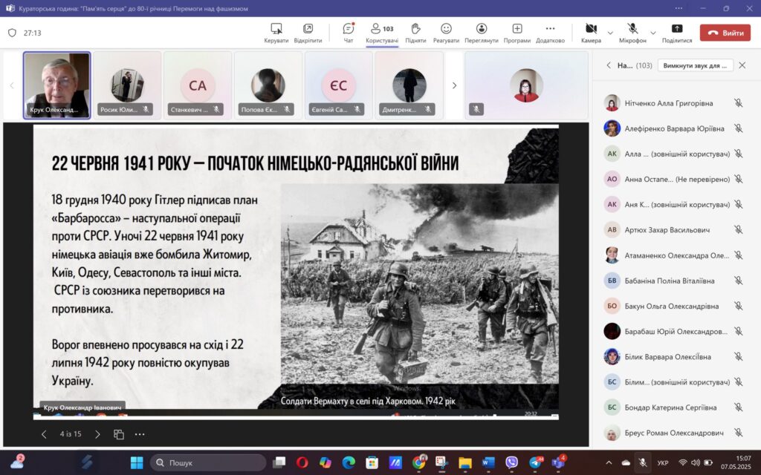Toggle mute icon for Артюх Захар Васильович
This screenshot has width=761, height=475.
[738, 230]
